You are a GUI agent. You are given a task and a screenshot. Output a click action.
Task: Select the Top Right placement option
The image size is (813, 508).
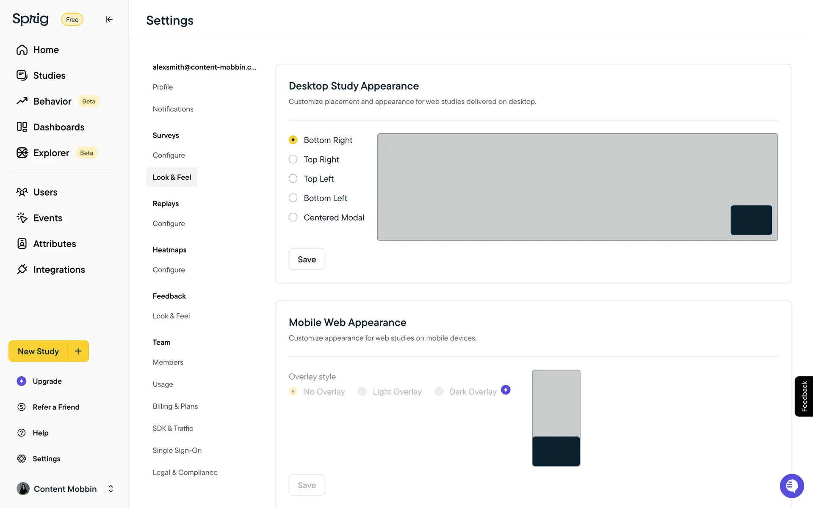(x=293, y=159)
